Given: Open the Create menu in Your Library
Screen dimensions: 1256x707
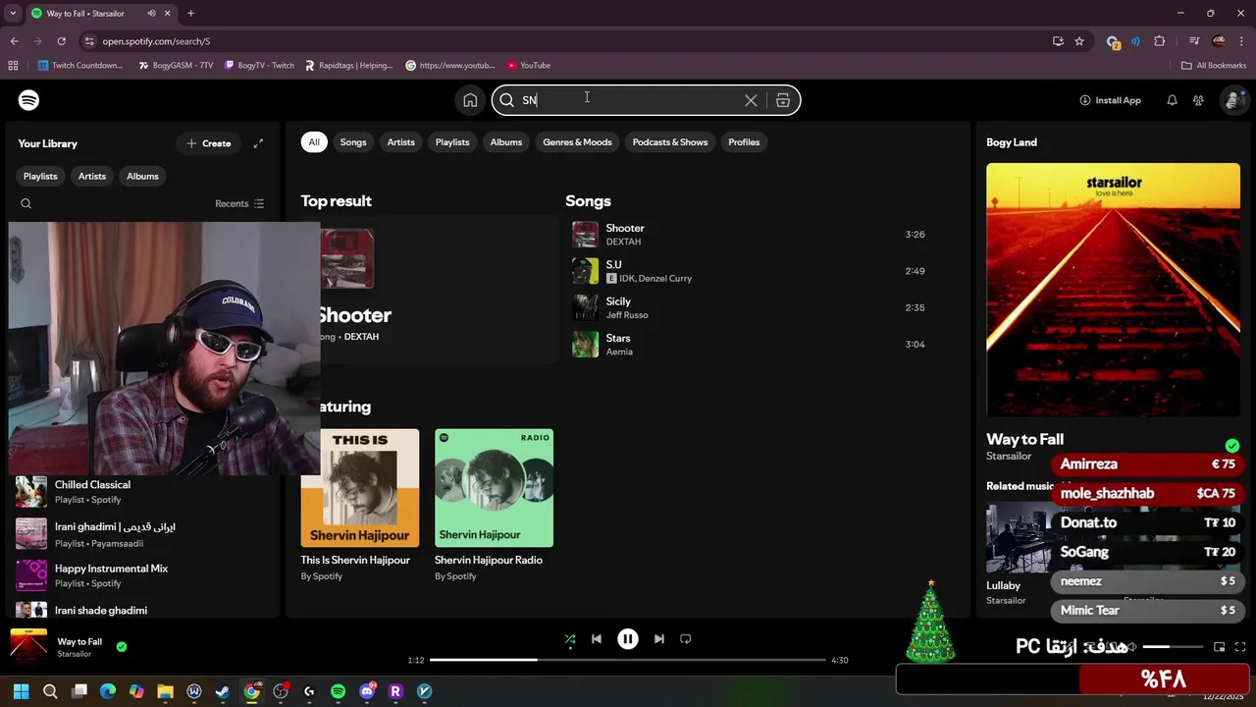Looking at the screenshot, I should click(208, 143).
